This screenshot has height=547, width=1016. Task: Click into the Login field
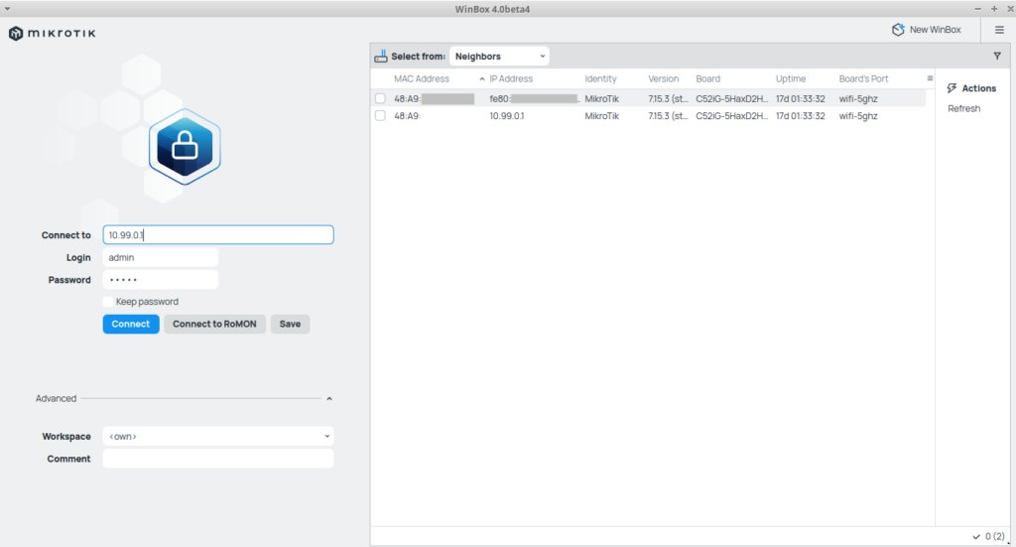point(160,257)
